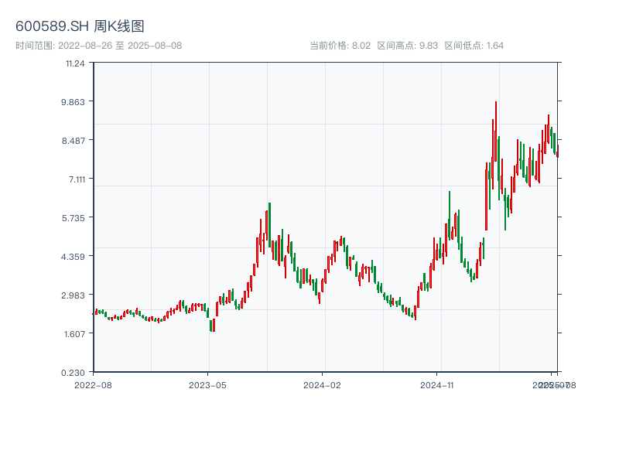
Task: Click y-axis label 1.607
Action: pos(74,334)
